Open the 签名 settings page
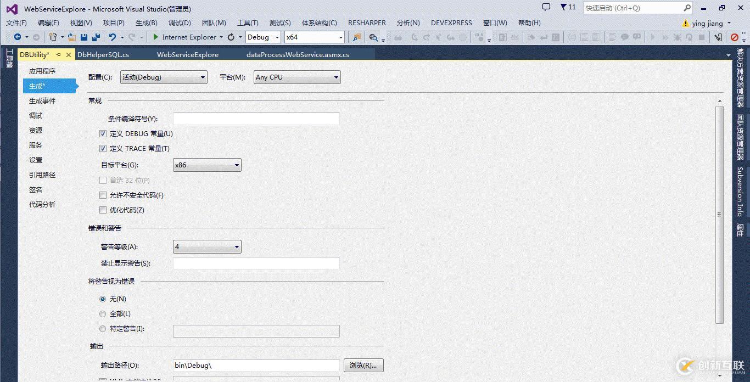750x382 pixels. pyautogui.click(x=36, y=189)
